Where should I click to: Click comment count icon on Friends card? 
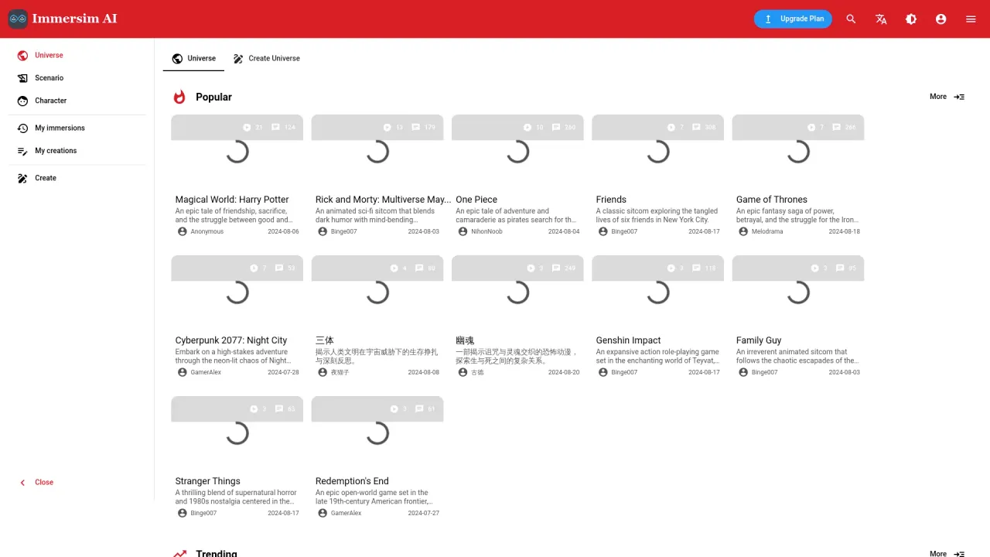click(x=696, y=128)
